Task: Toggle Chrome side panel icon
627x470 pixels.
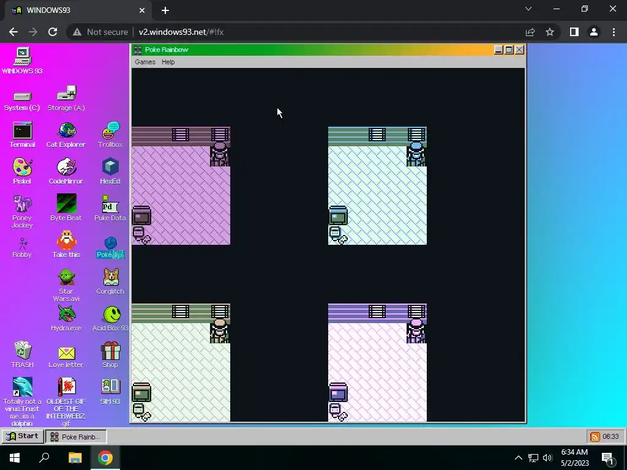Action: [574, 32]
